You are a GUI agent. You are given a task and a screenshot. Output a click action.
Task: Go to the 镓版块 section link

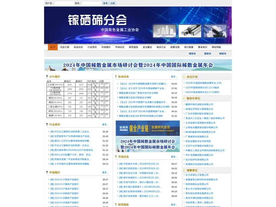[x=192, y=54]
